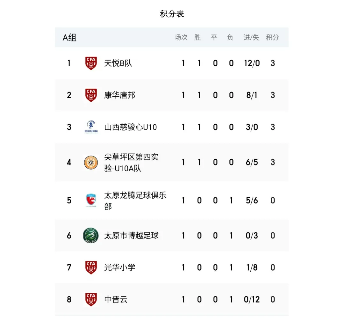This screenshot has height=322, width=344.
Task: Select the 中晋云 team name
Action: click(x=116, y=299)
